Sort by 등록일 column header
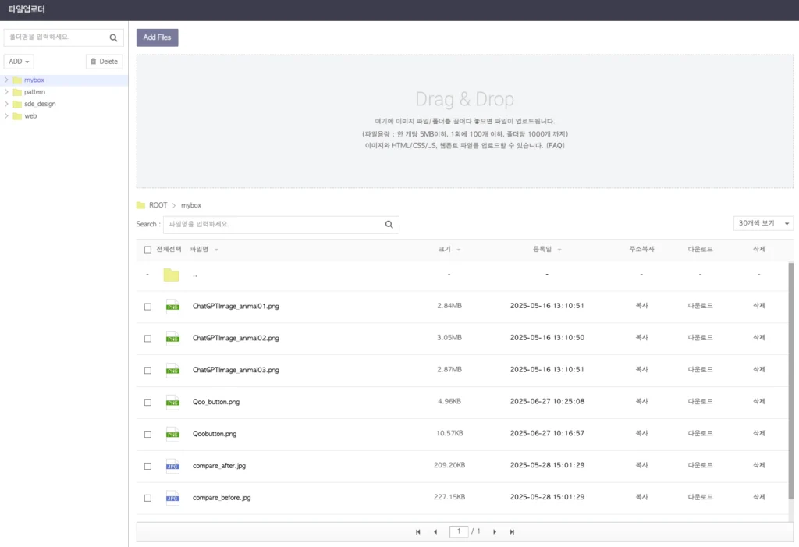799x547 pixels. [547, 249]
